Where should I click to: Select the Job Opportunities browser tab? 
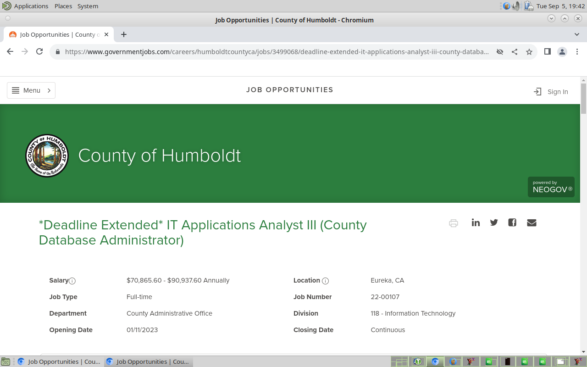click(x=59, y=34)
